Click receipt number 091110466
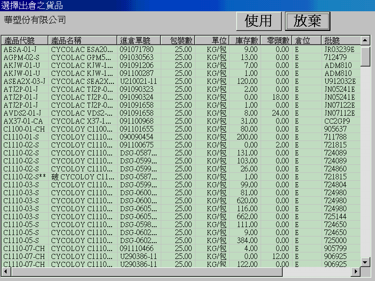This screenshot has height=281, width=375. pos(136,248)
